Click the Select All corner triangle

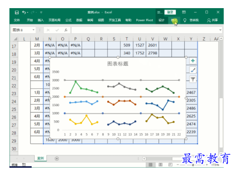click(15, 39)
